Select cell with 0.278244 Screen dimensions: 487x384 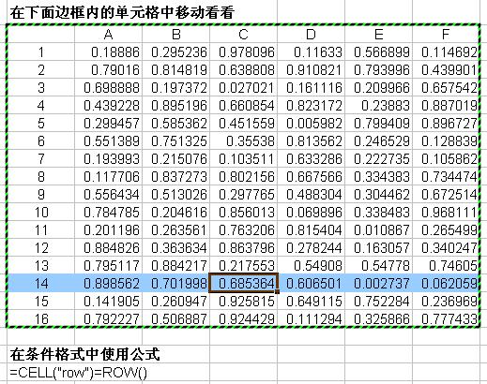click(x=311, y=247)
